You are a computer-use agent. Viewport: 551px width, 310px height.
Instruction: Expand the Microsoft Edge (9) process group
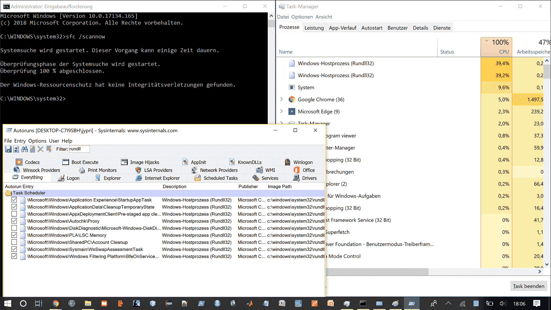[x=281, y=111]
